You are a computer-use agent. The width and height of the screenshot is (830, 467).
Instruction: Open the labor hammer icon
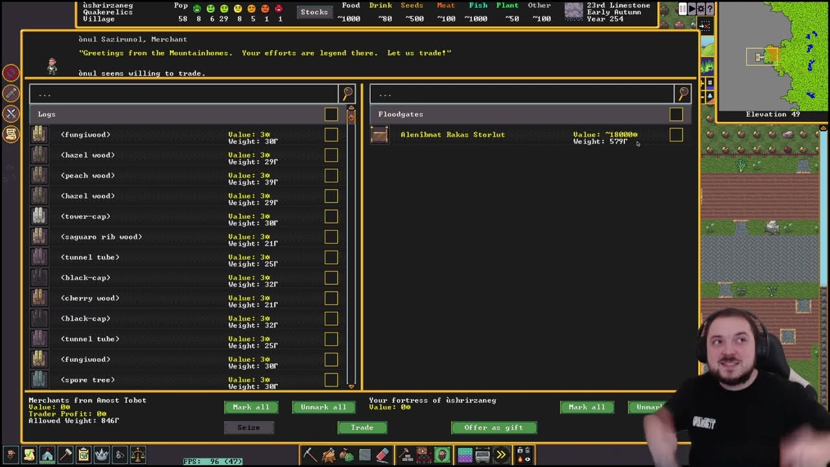[x=65, y=455]
